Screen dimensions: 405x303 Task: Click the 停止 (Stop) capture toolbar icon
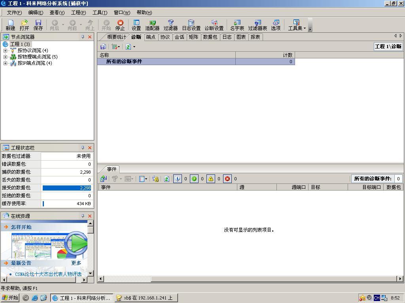click(x=120, y=25)
